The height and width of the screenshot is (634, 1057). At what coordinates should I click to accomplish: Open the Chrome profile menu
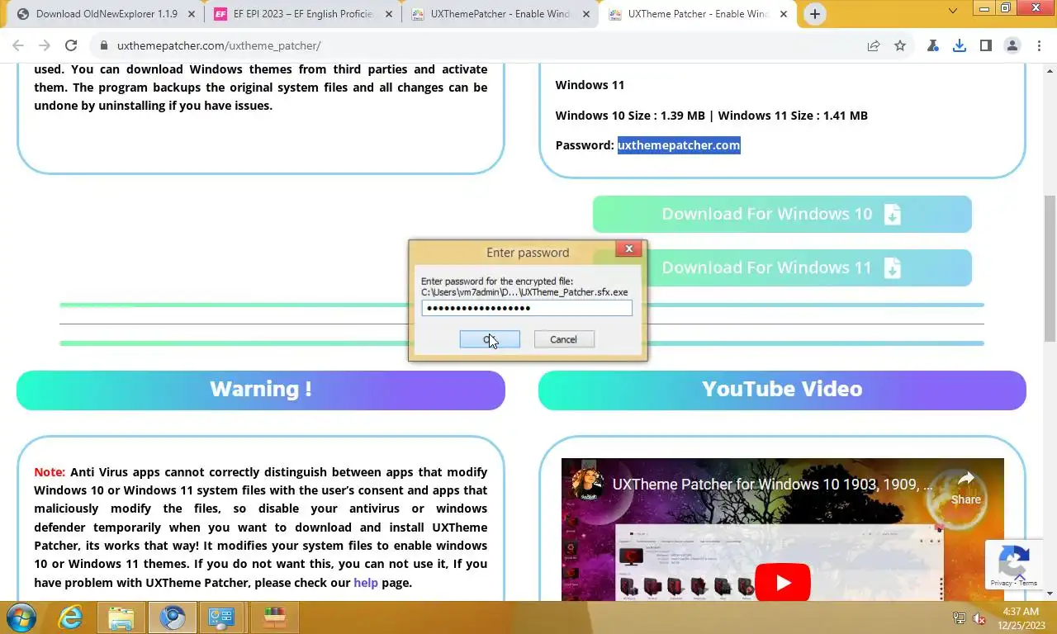[1012, 46]
